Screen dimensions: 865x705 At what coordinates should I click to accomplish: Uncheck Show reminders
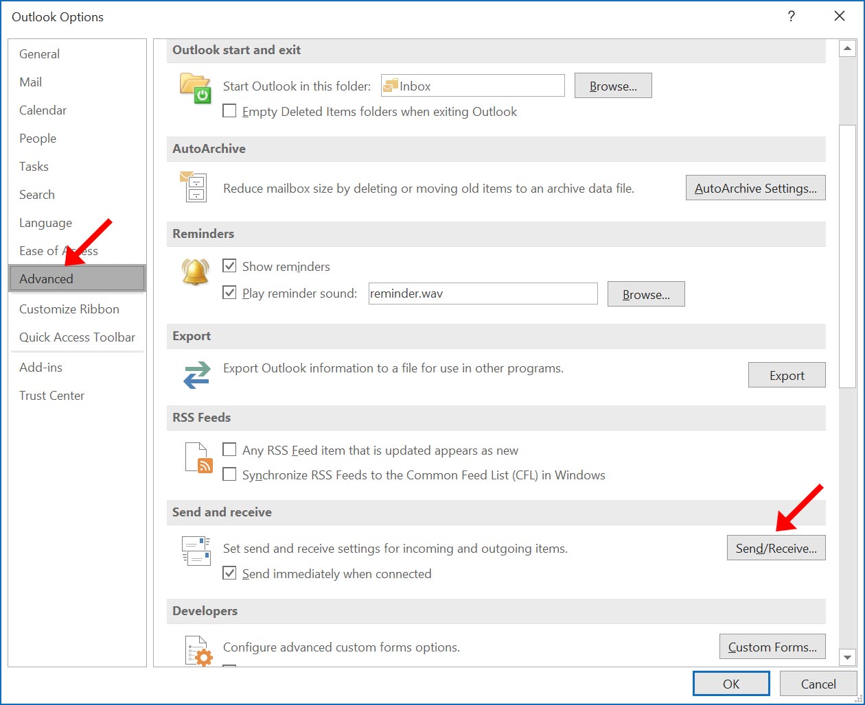[x=230, y=266]
